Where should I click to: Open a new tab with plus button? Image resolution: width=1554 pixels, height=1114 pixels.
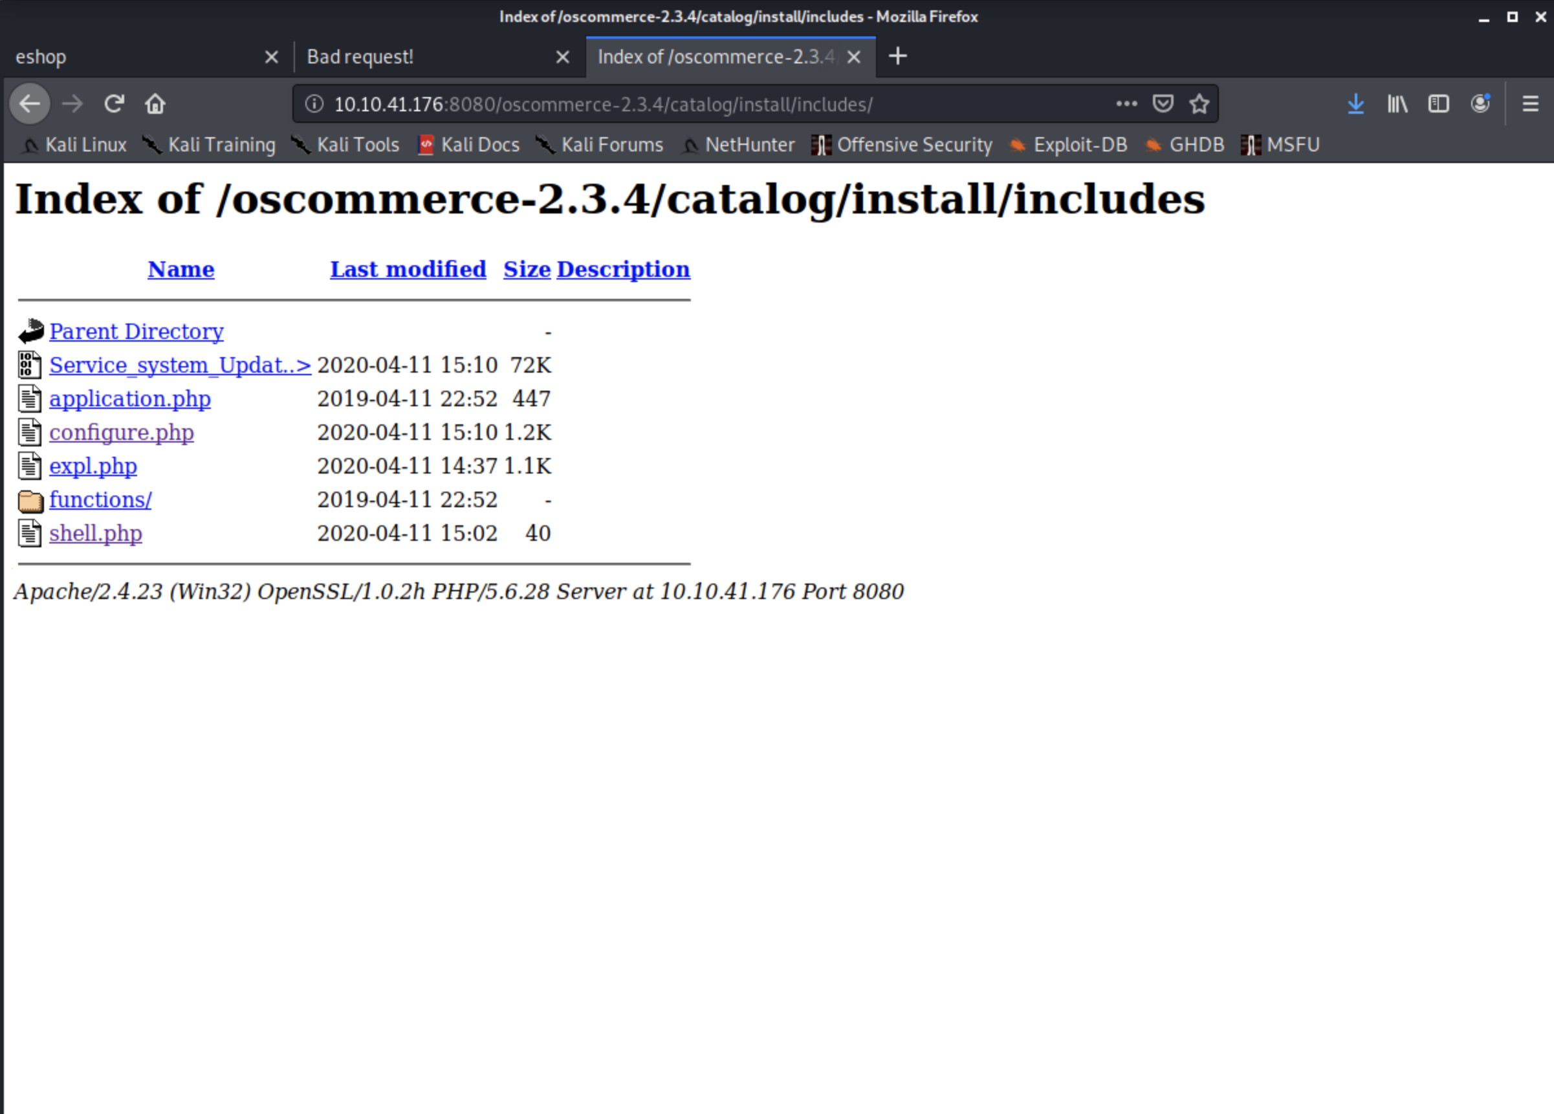click(897, 56)
